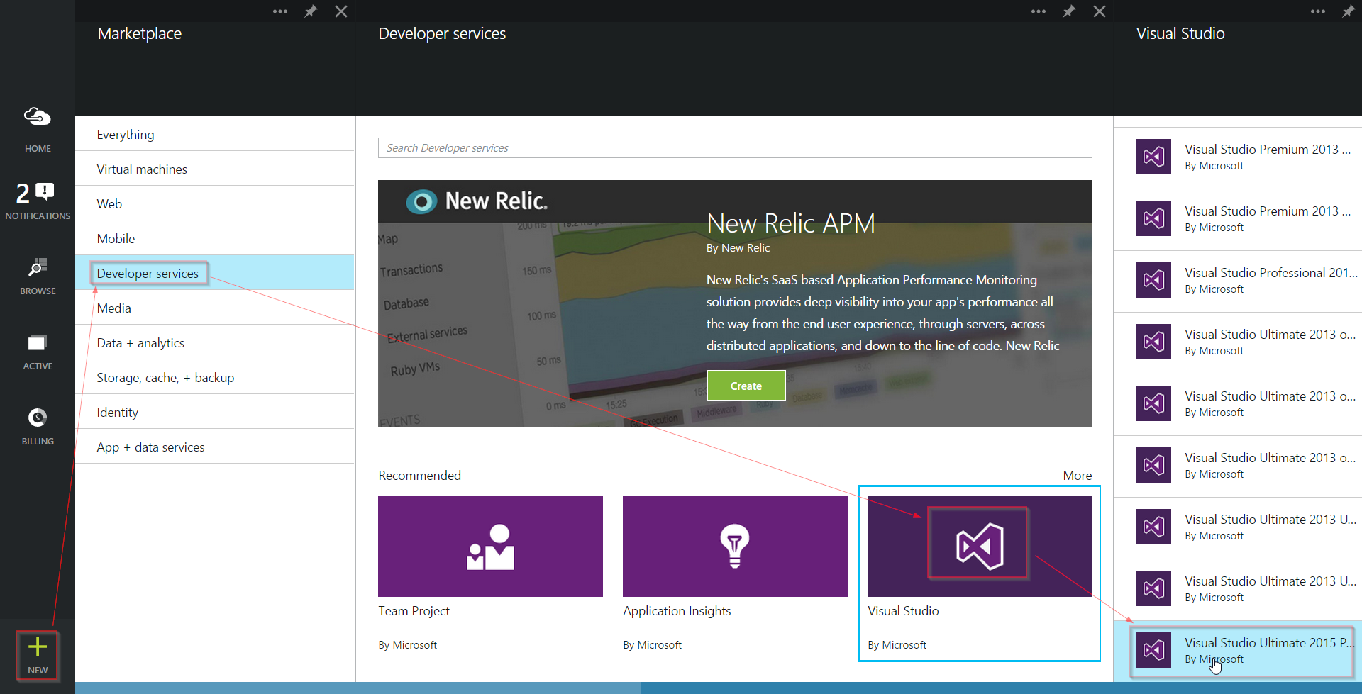Pin the Marketplace blade
Image resolution: width=1362 pixels, height=694 pixels.
[x=311, y=11]
